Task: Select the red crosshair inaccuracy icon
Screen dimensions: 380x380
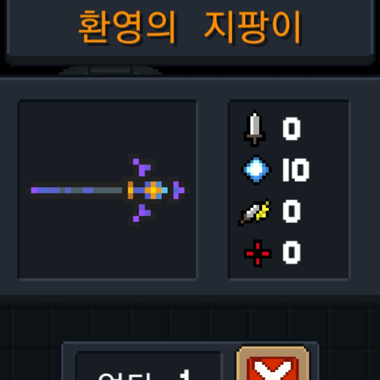Action: coord(257,254)
